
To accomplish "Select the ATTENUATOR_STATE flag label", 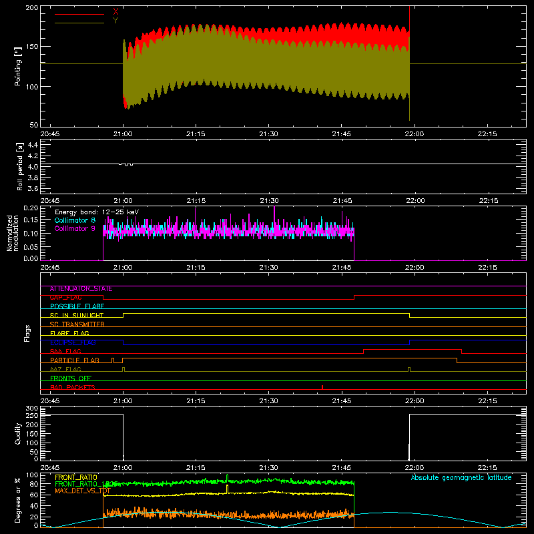I will 81,289.
